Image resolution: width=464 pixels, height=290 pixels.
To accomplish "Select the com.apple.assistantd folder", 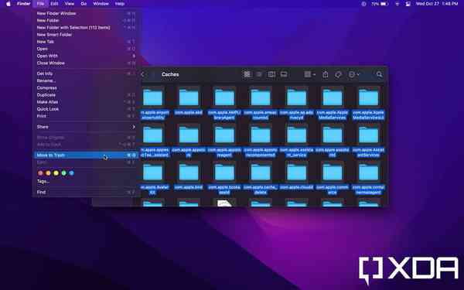I will tap(333, 140).
